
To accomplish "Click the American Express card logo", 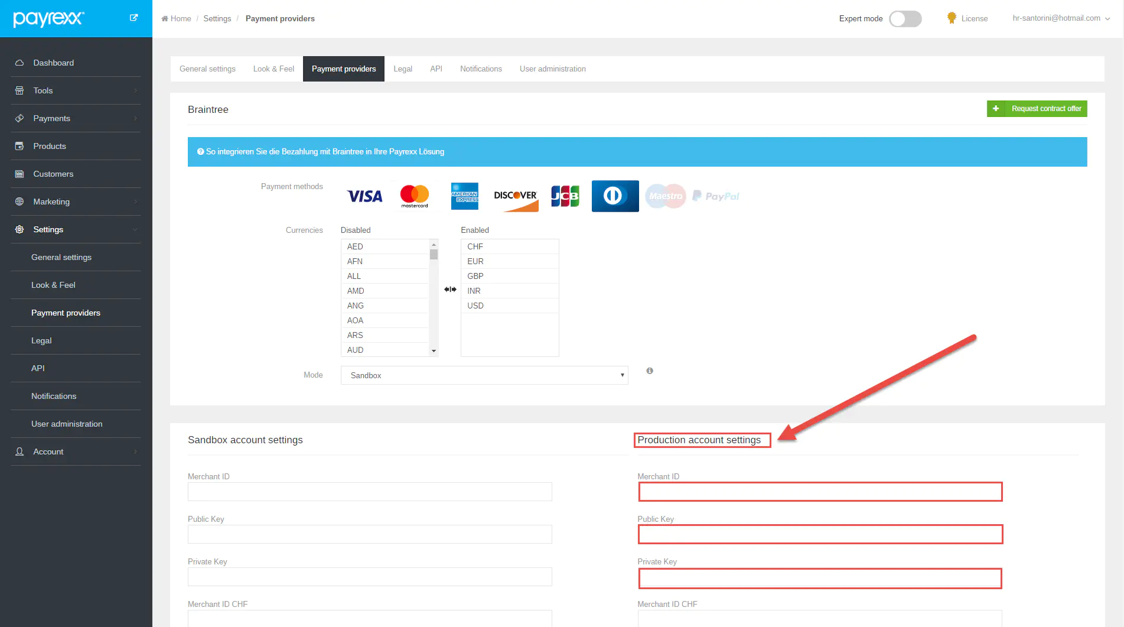I will pos(464,196).
